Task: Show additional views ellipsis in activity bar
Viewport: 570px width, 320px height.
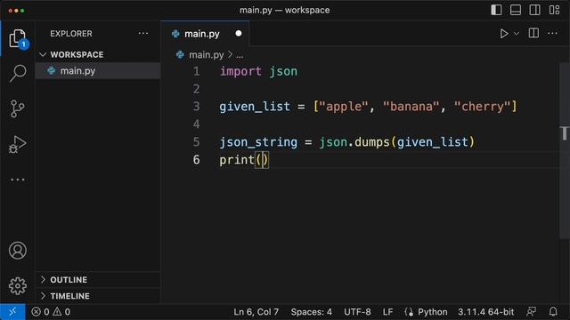Action: coord(18,180)
